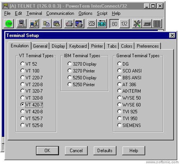Switch to 132 column mode
The height and width of the screenshot is (164, 180).
coord(124,24)
